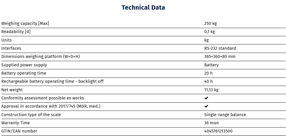The image size is (286, 136).
Task: Click the 11,13 kg net weight value
Action: [211, 90]
